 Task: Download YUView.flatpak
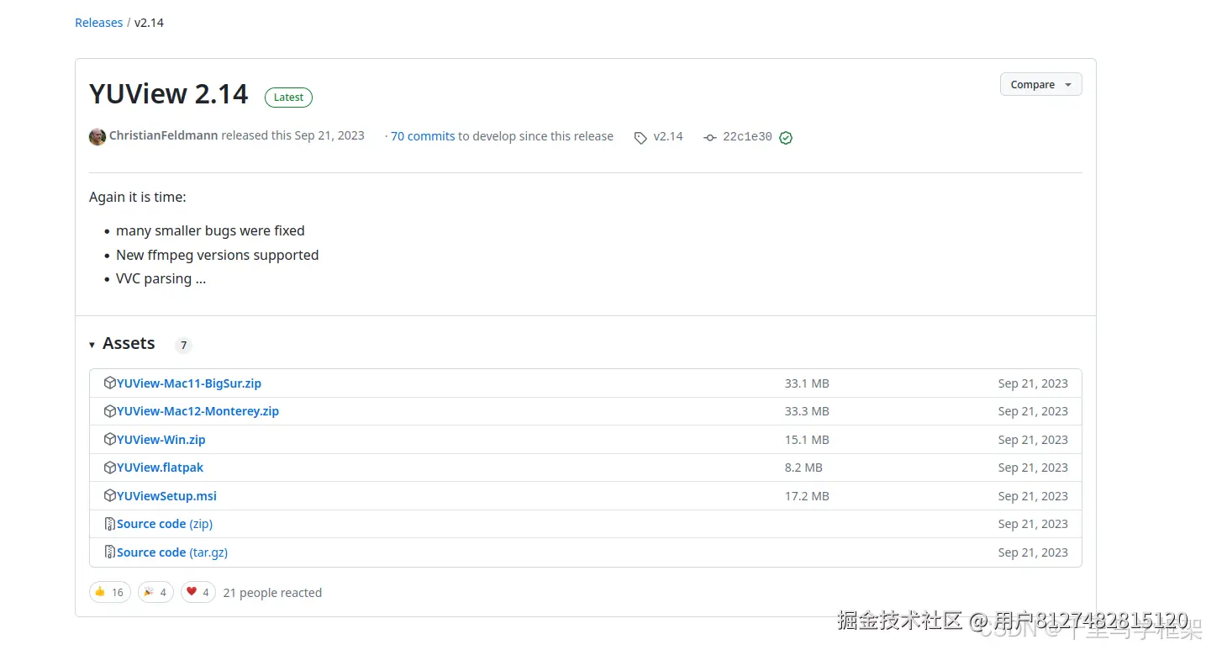pos(160,468)
